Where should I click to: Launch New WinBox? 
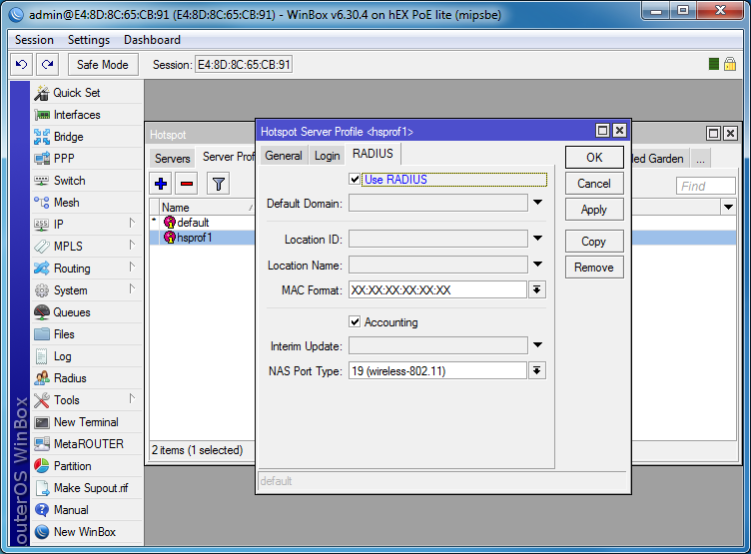coord(87,532)
